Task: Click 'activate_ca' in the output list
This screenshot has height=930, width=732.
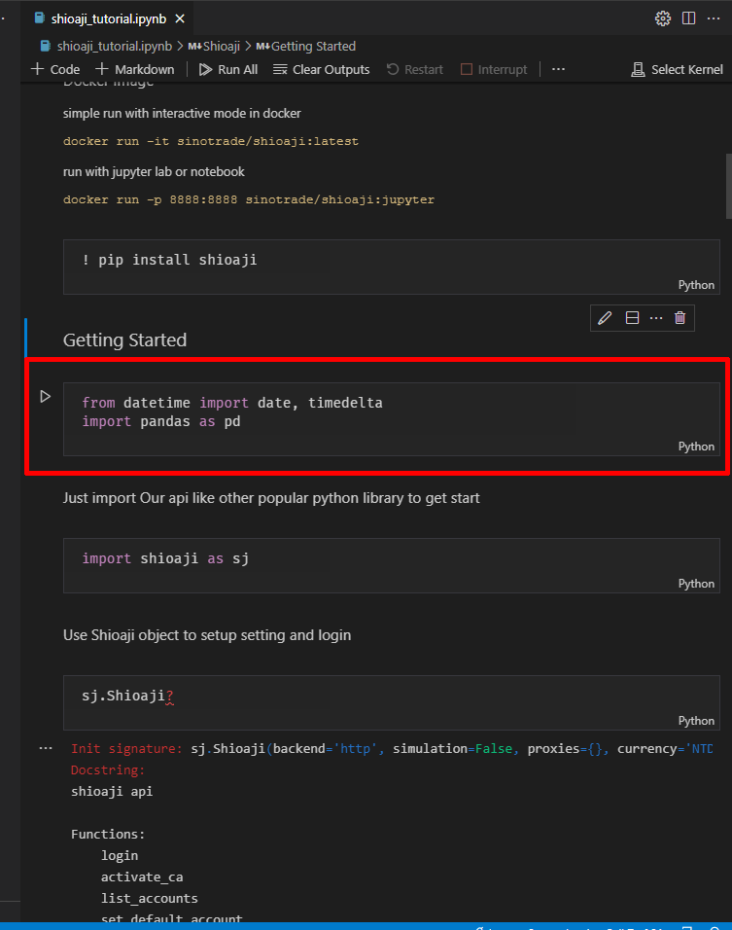Action: pos(142,876)
